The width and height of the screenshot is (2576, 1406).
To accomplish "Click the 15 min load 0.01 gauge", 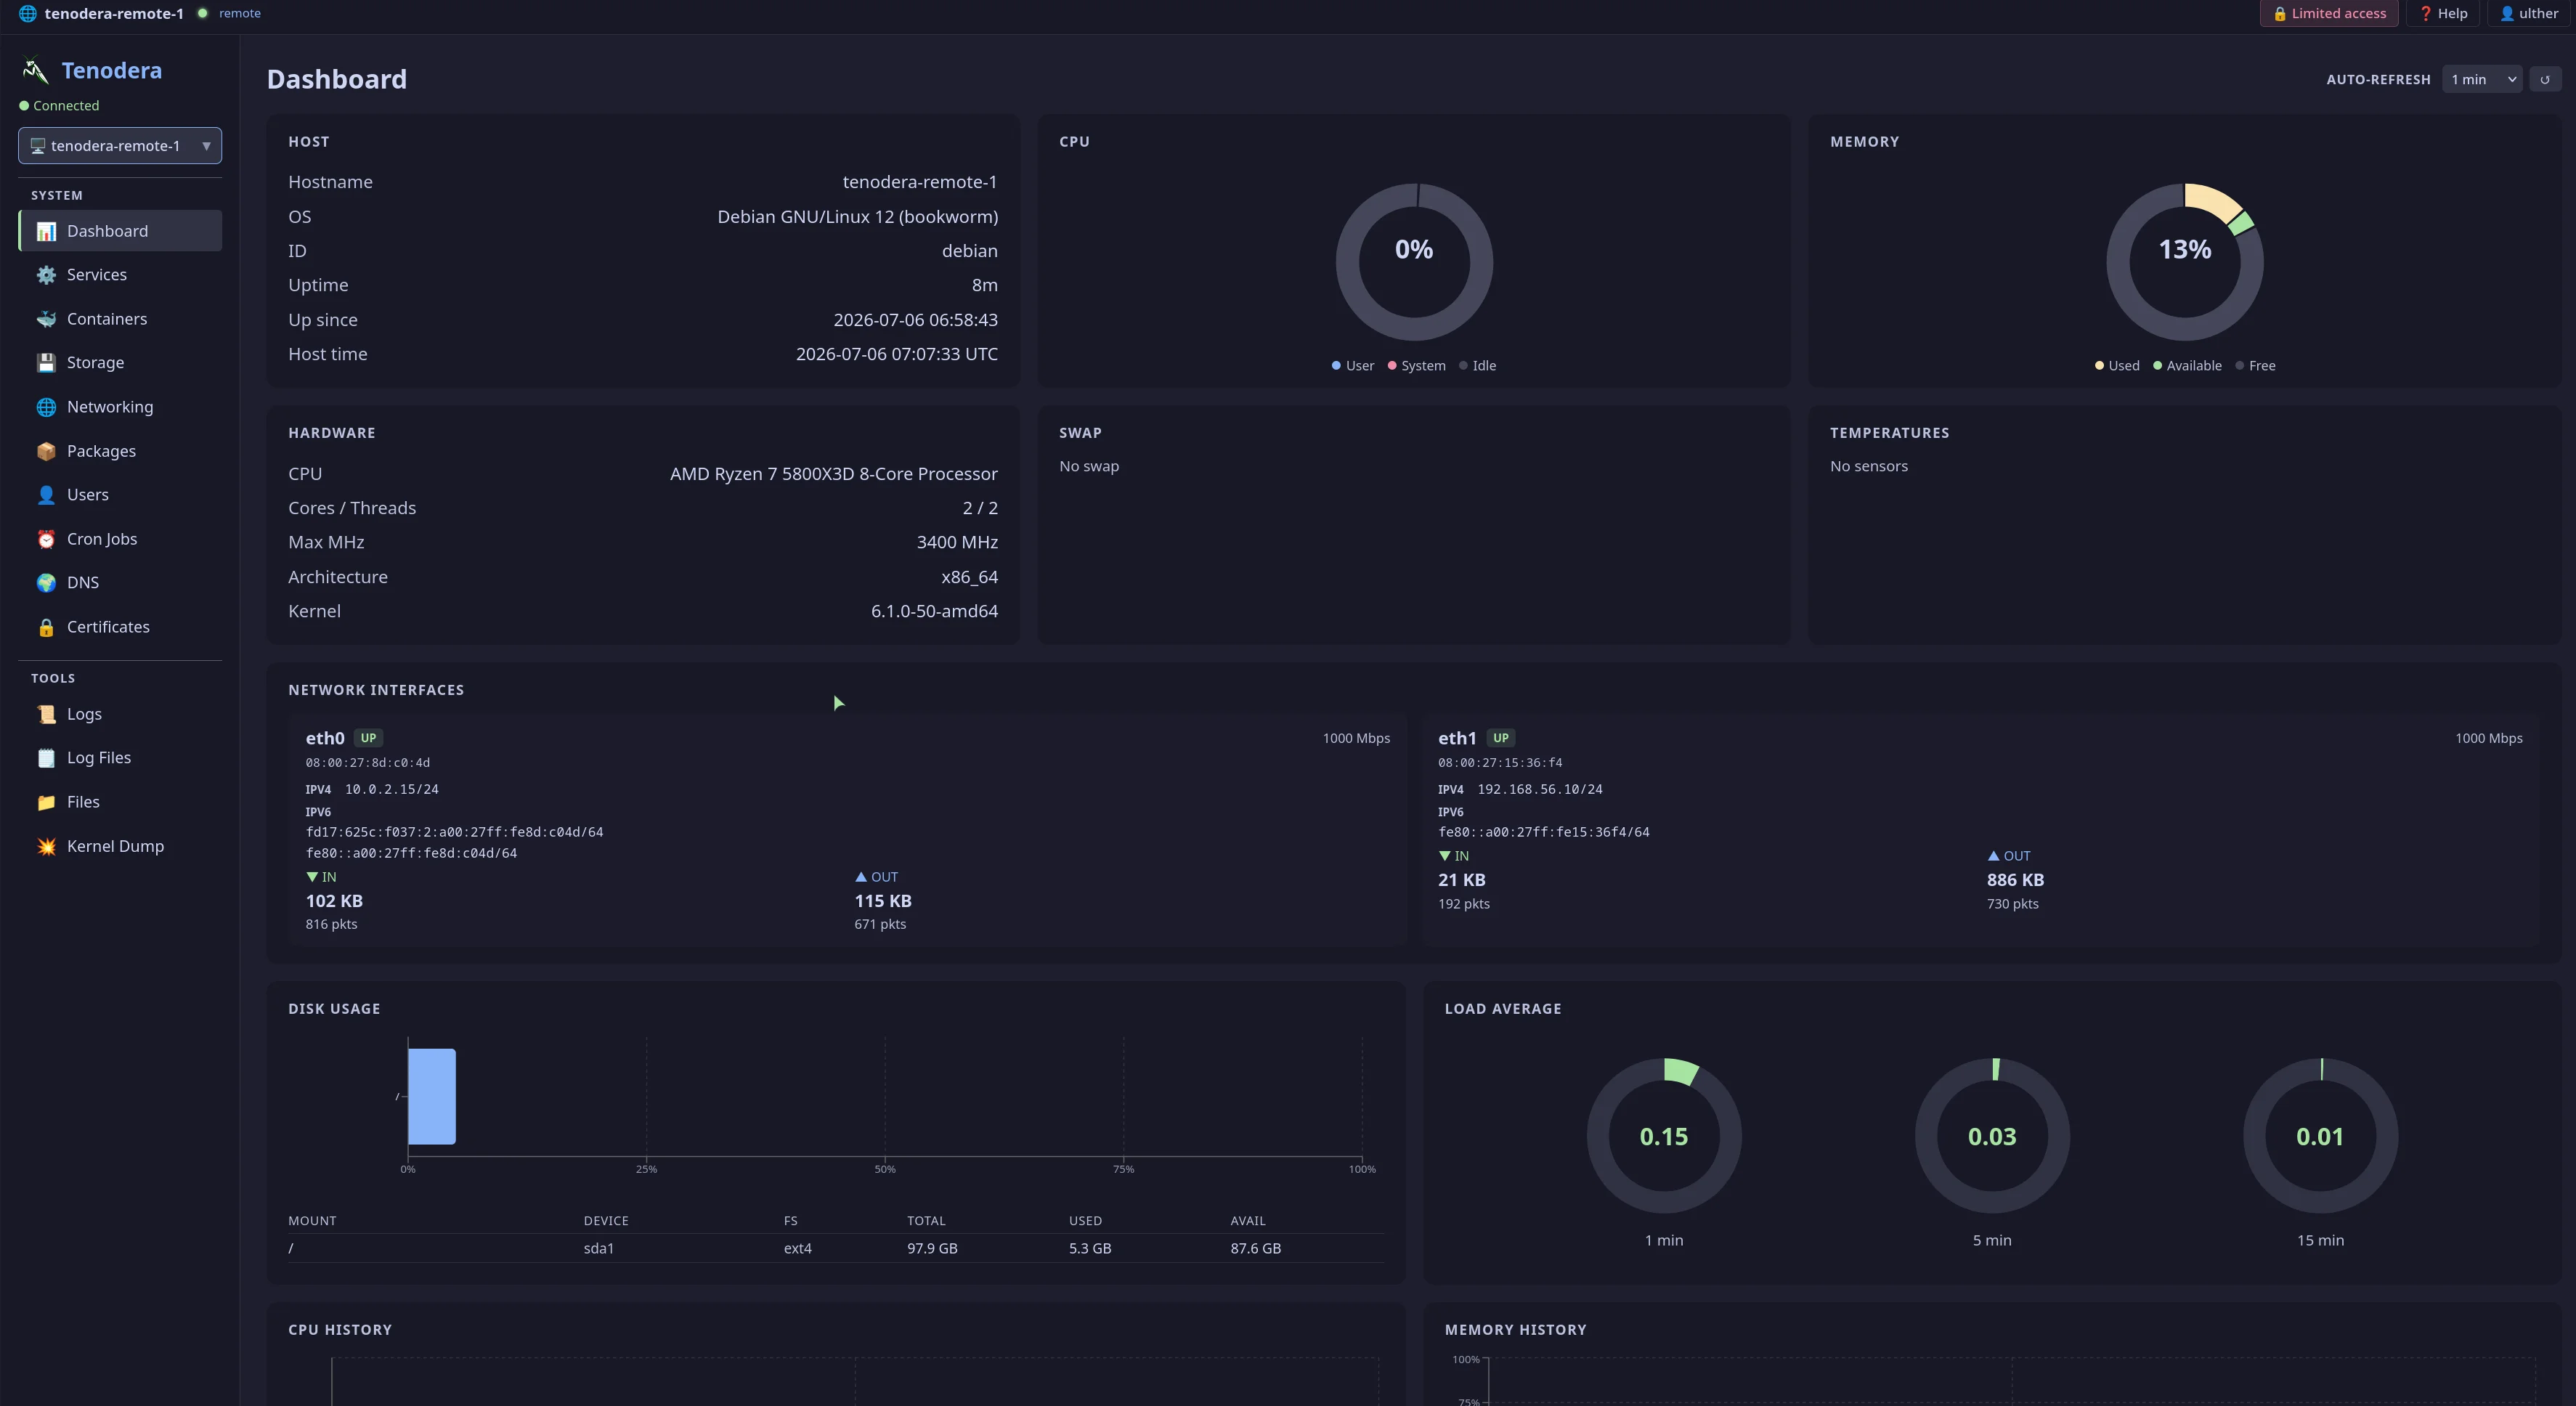I will coord(2320,1136).
